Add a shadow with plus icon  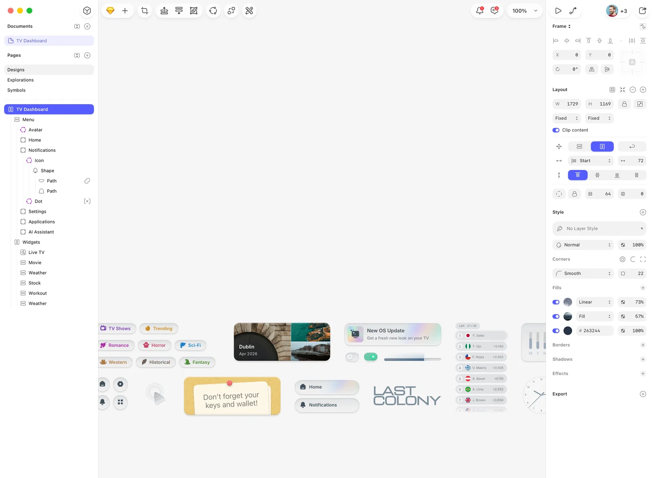[643, 359]
